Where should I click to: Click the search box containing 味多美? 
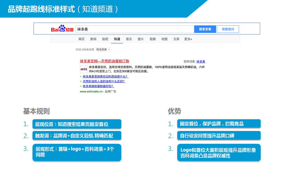tap(135, 29)
